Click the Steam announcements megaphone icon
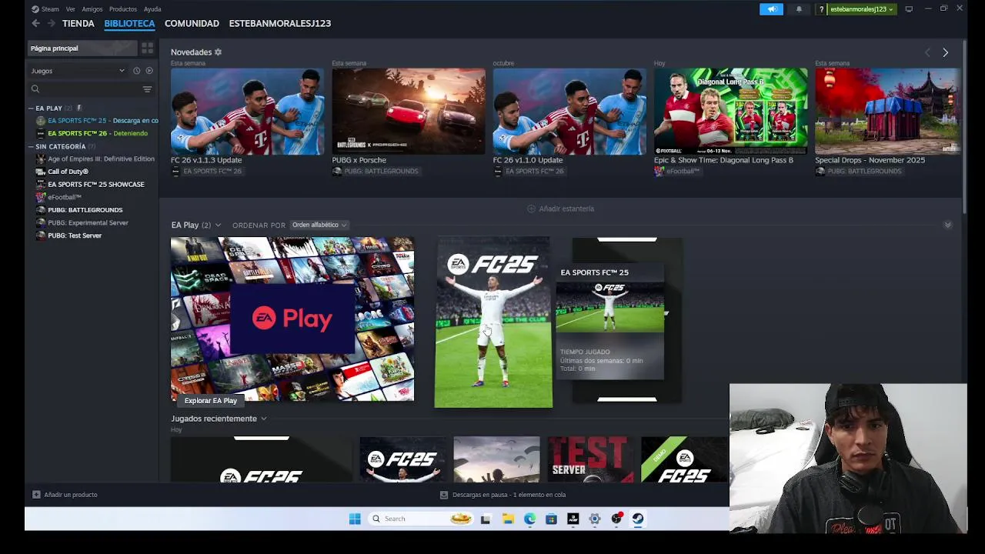The height and width of the screenshot is (554, 985). 772,9
